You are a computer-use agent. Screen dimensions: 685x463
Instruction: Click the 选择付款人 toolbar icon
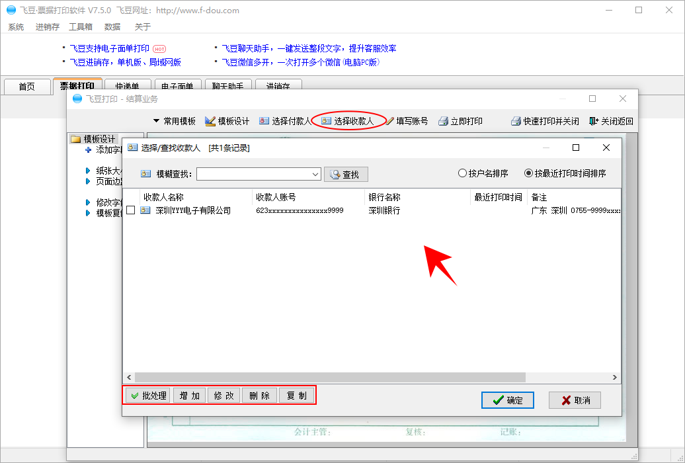coord(264,121)
